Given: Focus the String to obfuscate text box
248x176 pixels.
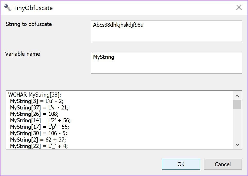Looking at the screenshot, I should tap(166, 31).
